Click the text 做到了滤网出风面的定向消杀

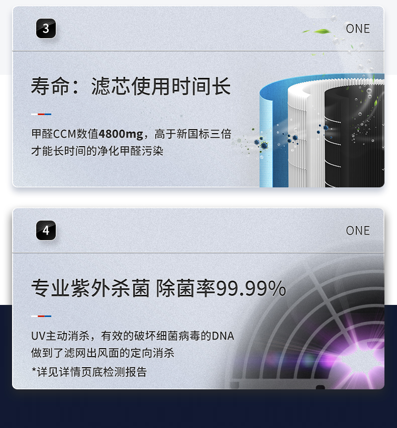(x=103, y=353)
